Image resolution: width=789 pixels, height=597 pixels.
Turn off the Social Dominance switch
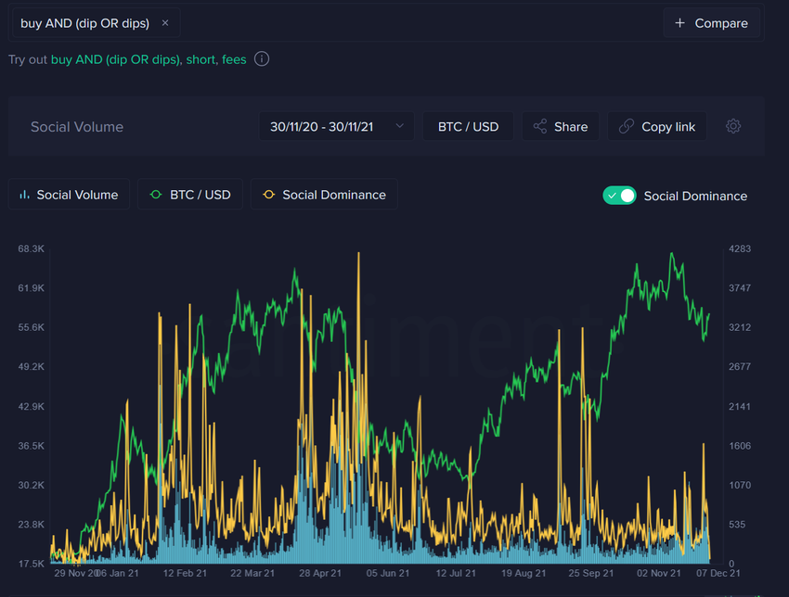coord(619,196)
